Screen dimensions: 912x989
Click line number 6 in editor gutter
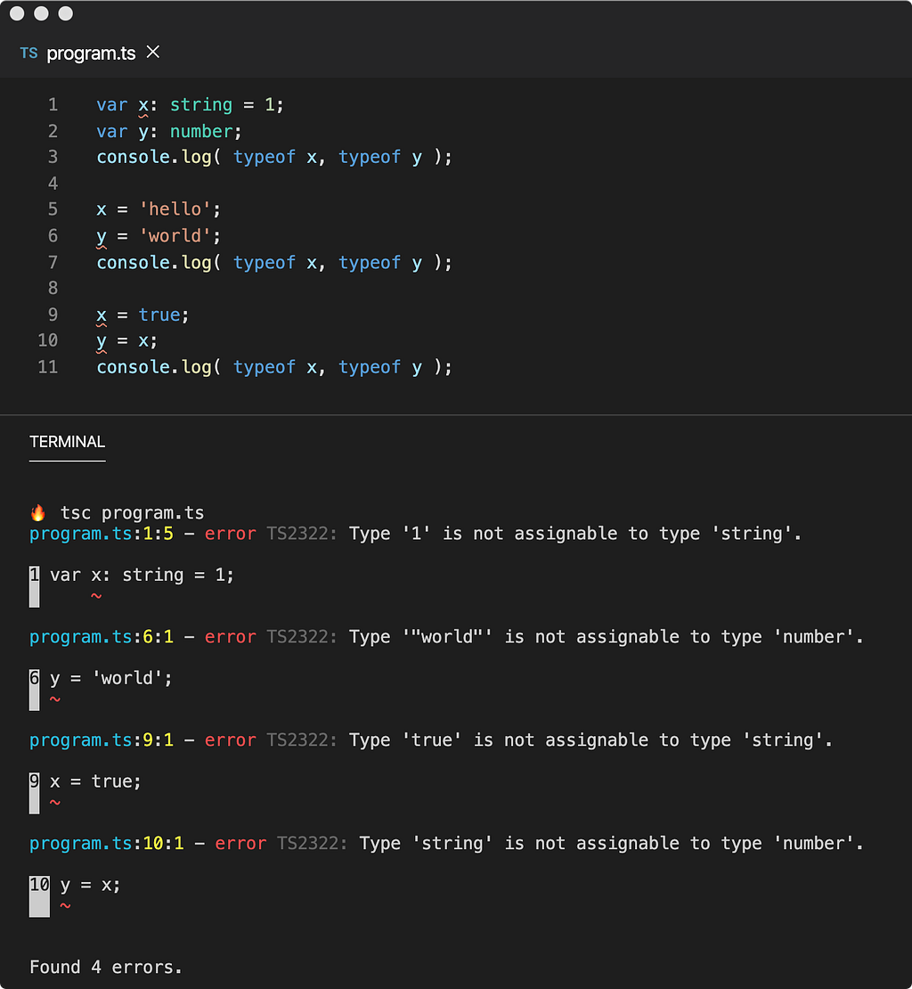tap(53, 236)
